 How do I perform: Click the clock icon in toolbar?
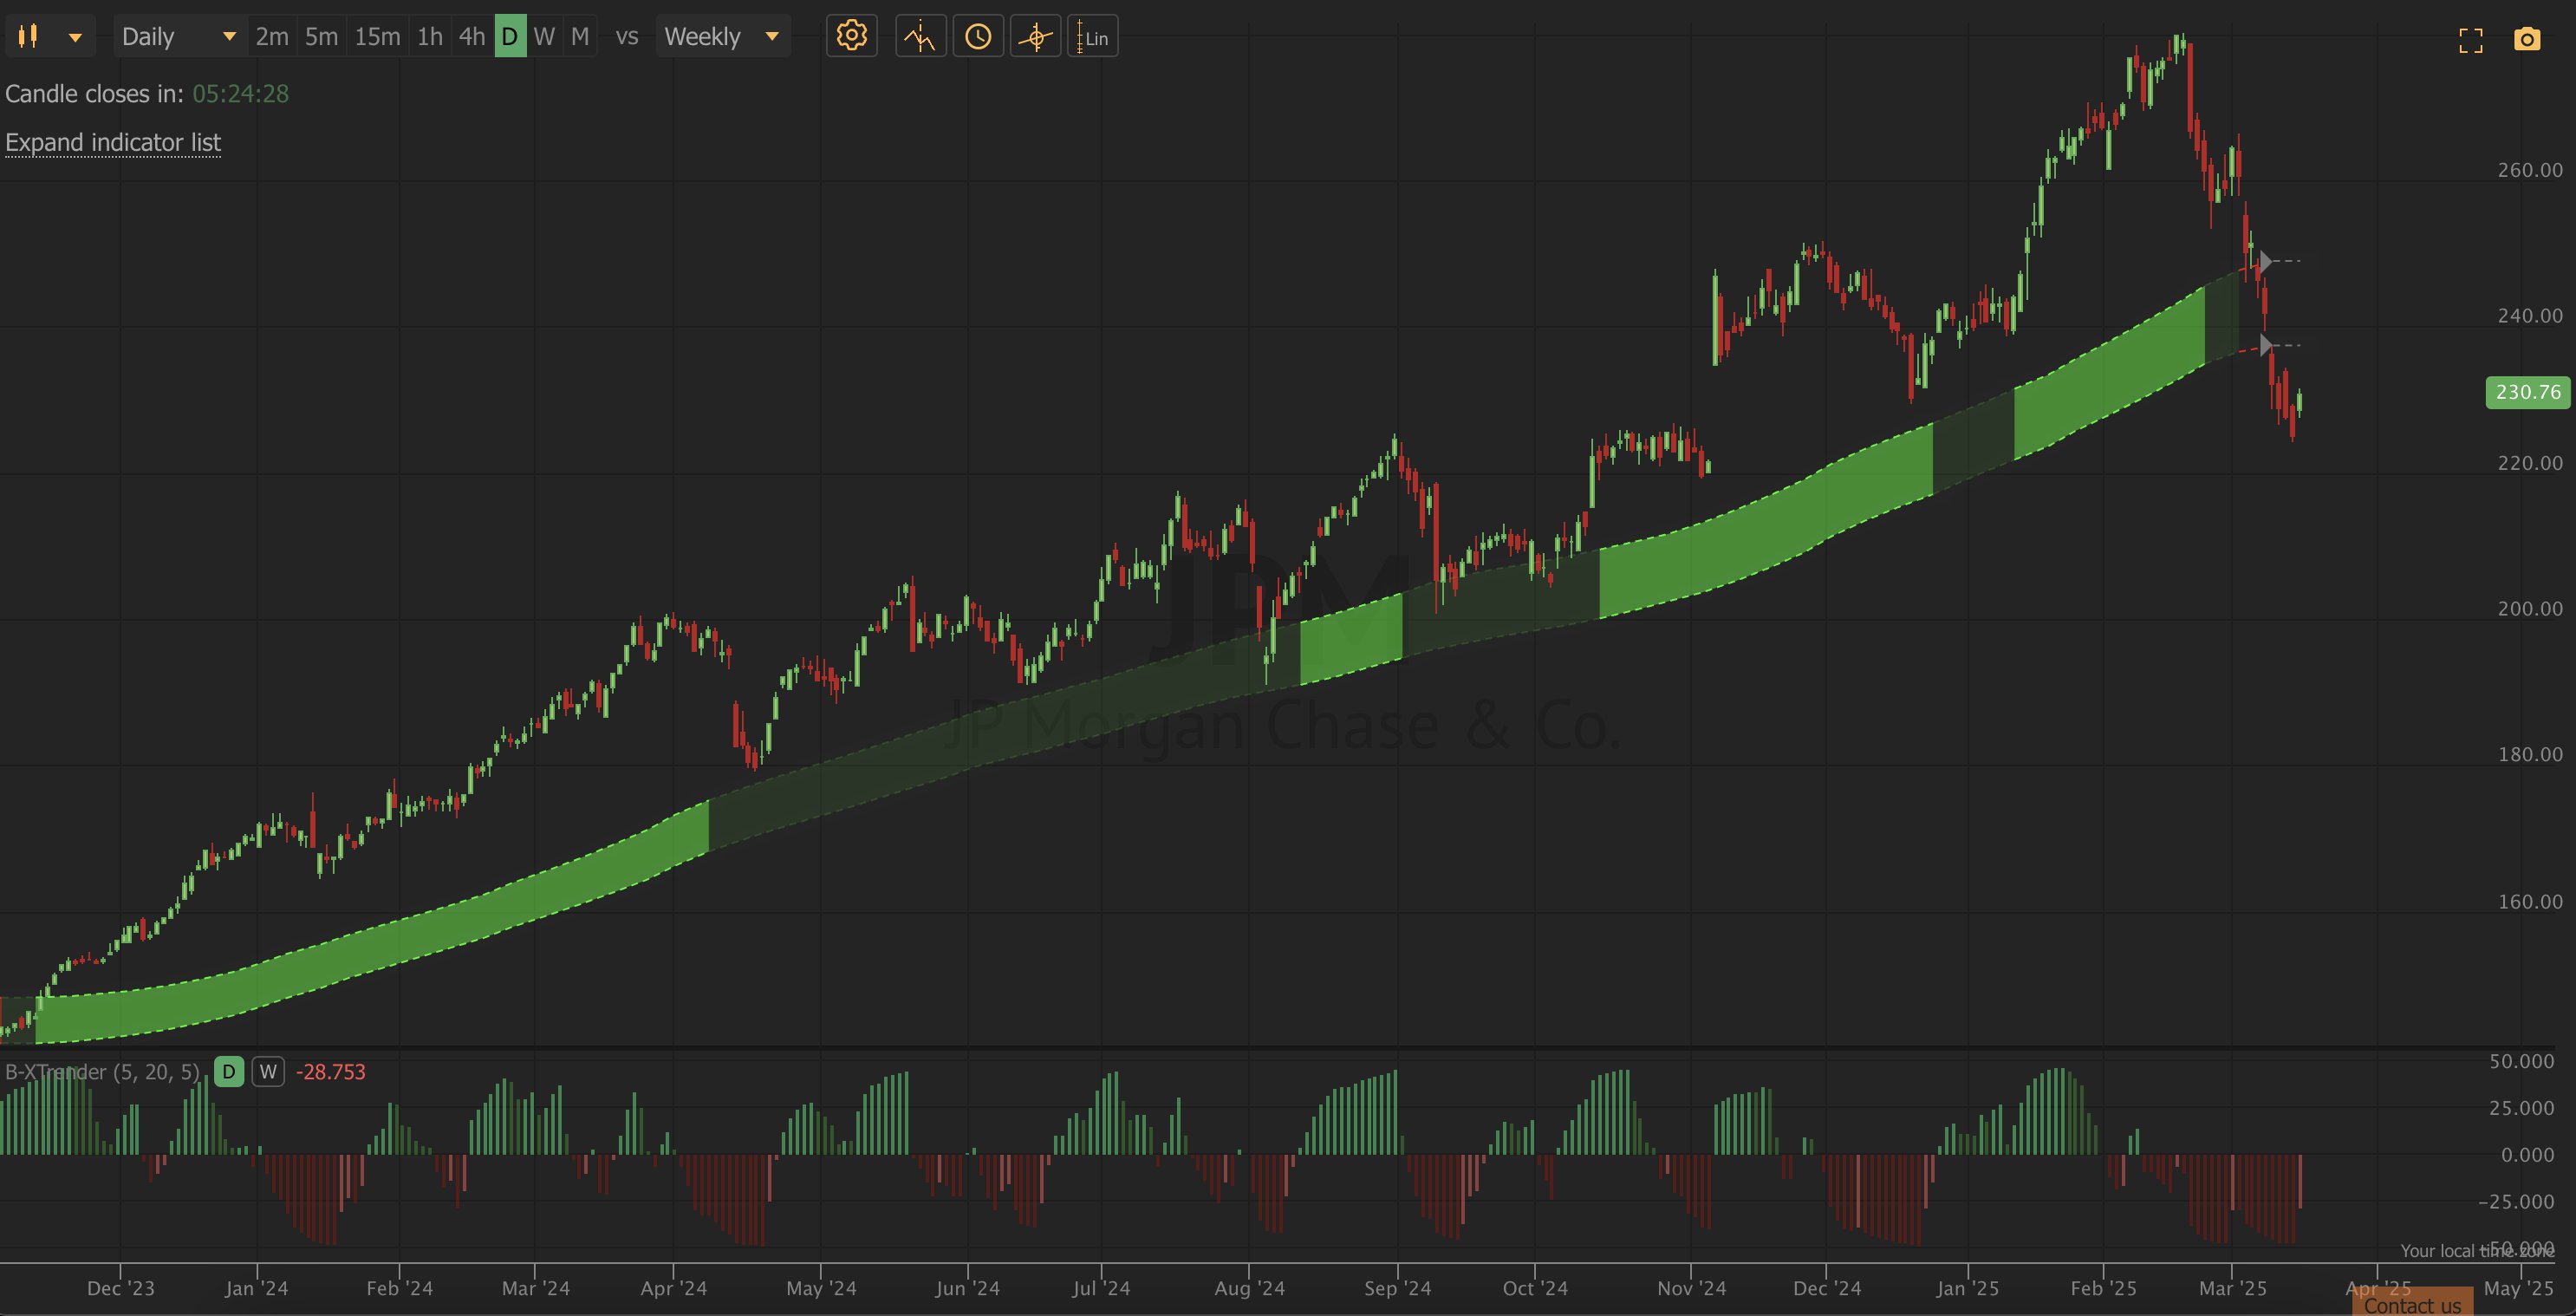[977, 37]
